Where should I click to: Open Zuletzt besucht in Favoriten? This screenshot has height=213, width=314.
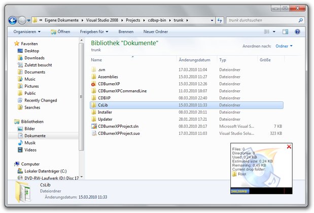pyautogui.click(x=34, y=65)
